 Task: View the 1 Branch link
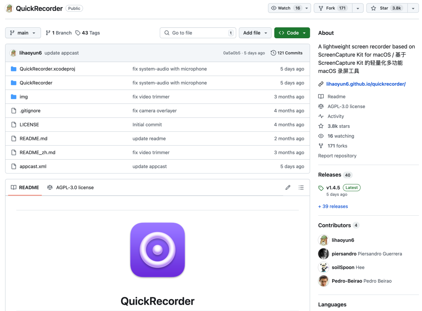[59, 33]
